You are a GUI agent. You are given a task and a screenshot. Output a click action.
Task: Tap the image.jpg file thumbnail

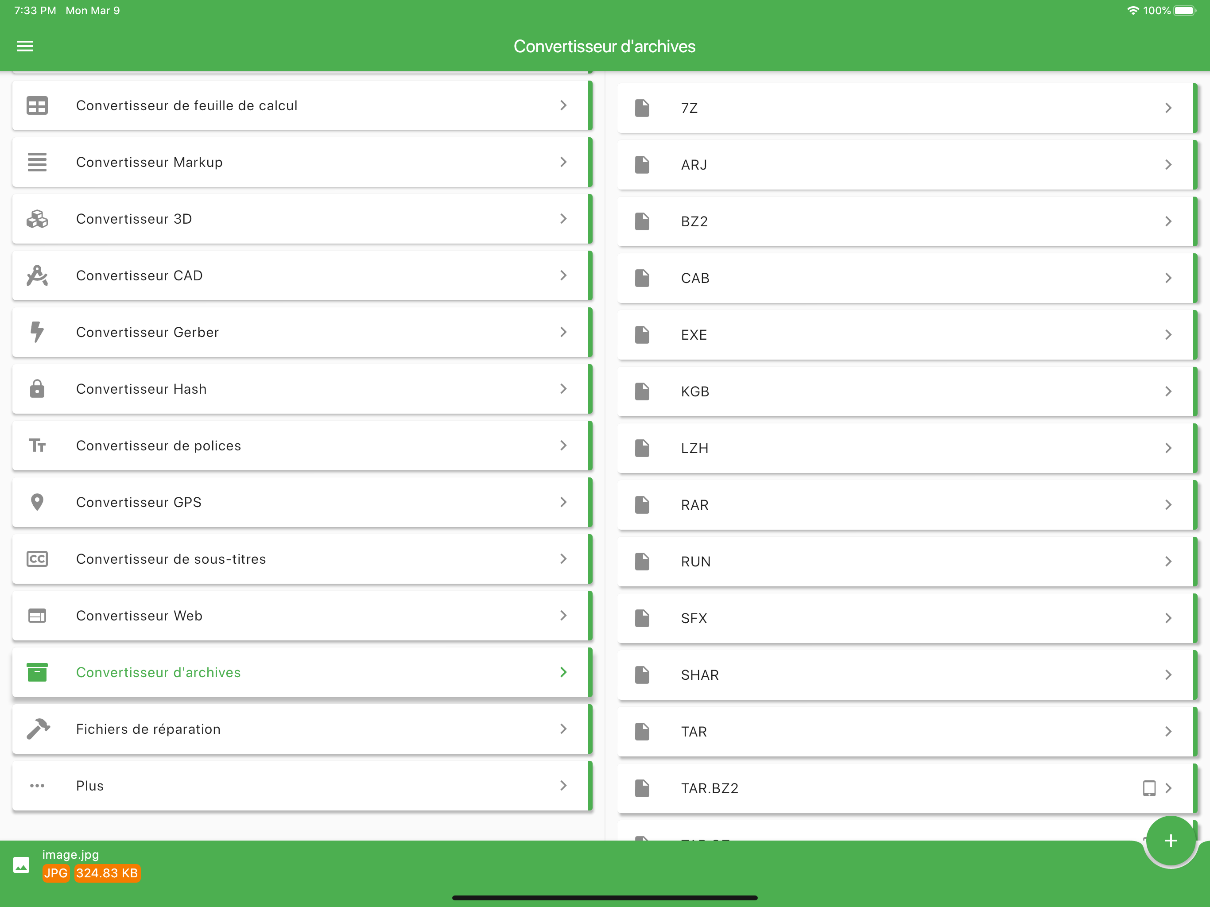pos(21,865)
